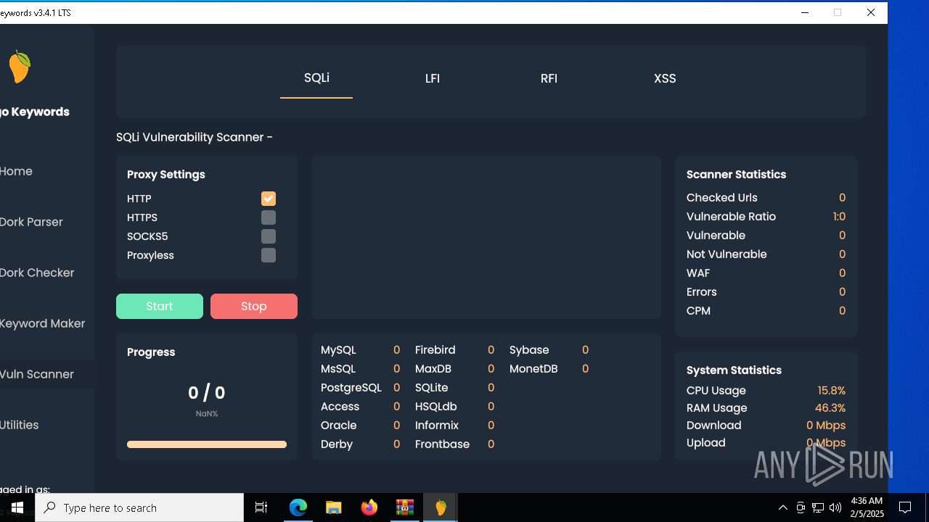The width and height of the screenshot is (929, 522).
Task: Click the 0 / 0 progress counter
Action: coord(207,393)
